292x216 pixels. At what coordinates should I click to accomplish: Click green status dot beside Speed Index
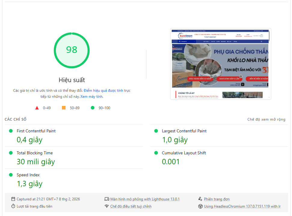pyautogui.click(x=11, y=175)
